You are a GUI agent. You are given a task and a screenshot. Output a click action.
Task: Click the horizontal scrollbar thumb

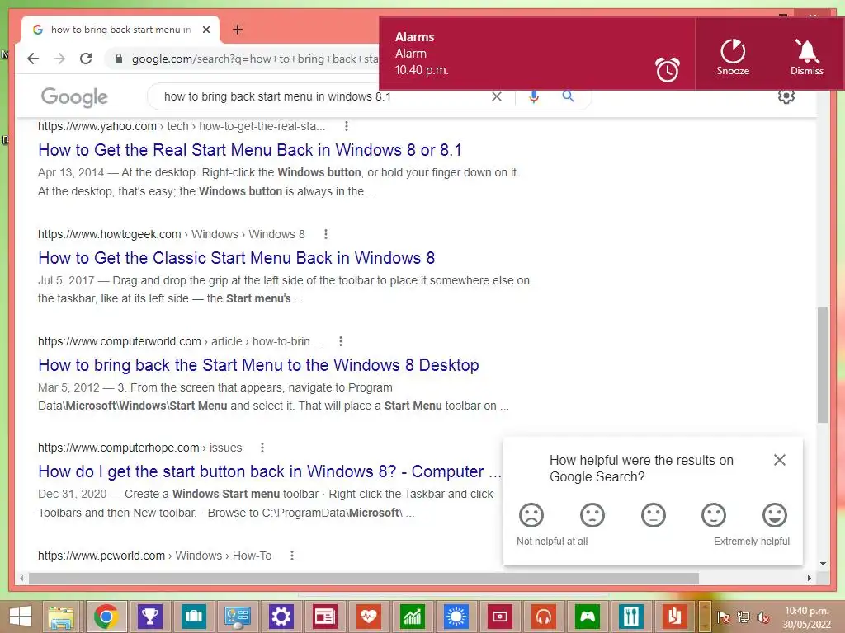pyautogui.click(x=364, y=578)
